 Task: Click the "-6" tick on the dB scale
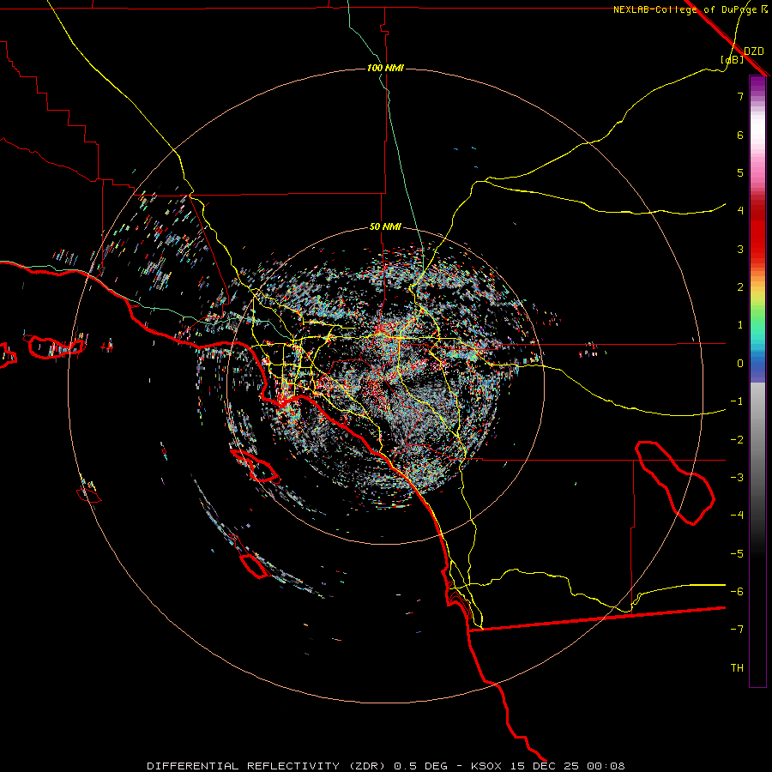coord(737,592)
